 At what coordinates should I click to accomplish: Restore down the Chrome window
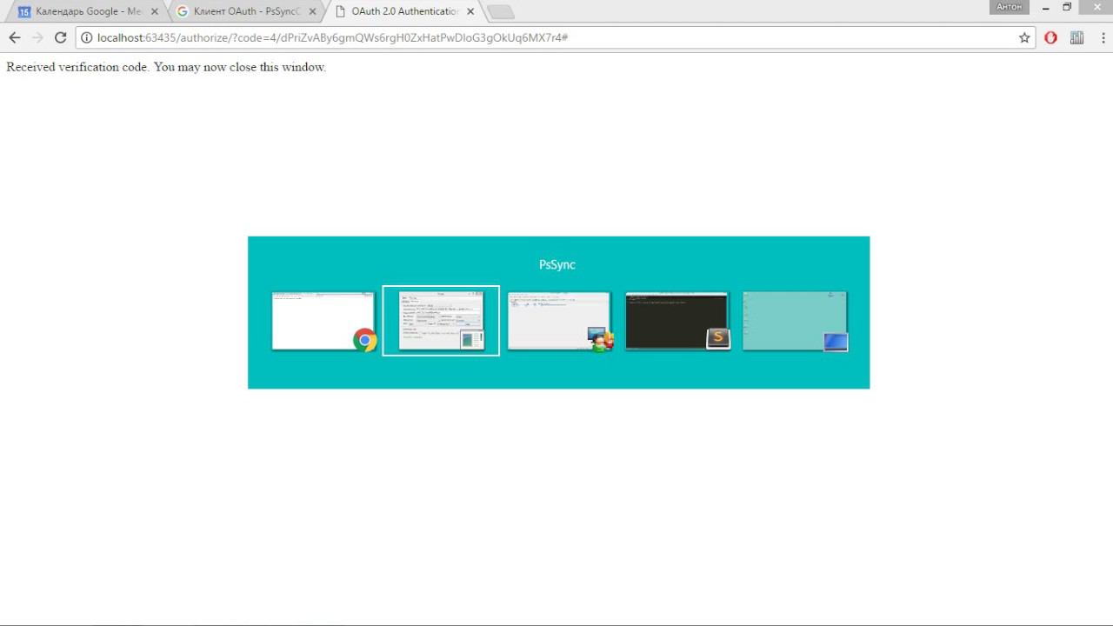[1067, 7]
